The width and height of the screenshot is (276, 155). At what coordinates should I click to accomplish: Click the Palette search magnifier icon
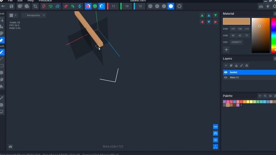click(265, 96)
